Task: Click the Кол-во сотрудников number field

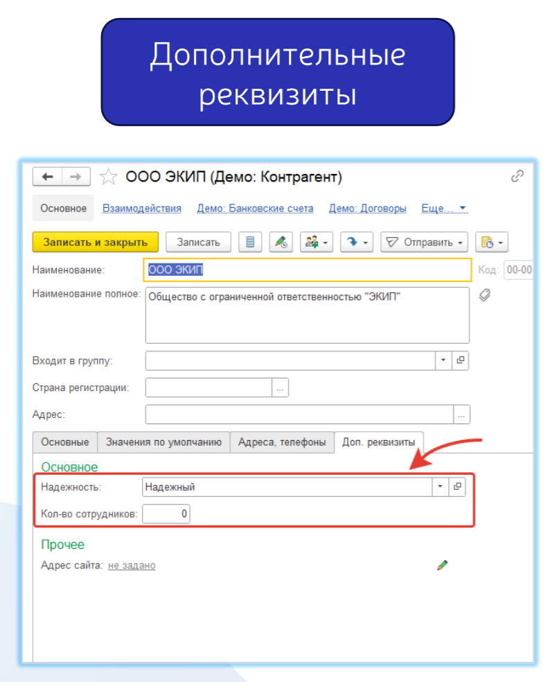Action: [166, 514]
